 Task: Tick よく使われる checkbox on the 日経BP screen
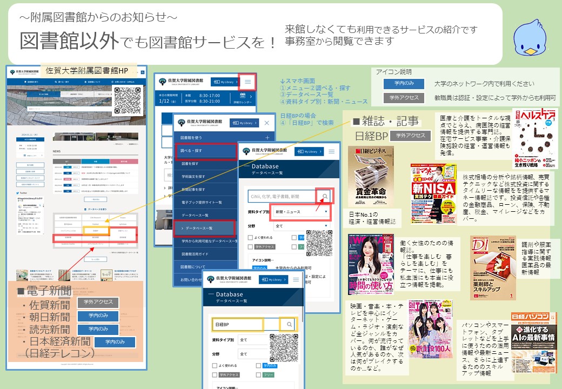pyautogui.click(x=215, y=365)
